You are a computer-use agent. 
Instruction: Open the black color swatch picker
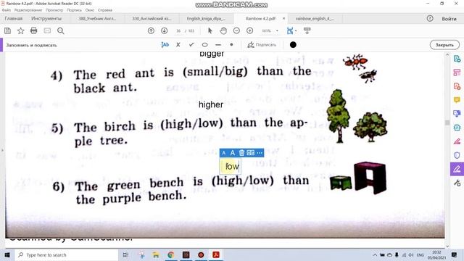pos(293,45)
